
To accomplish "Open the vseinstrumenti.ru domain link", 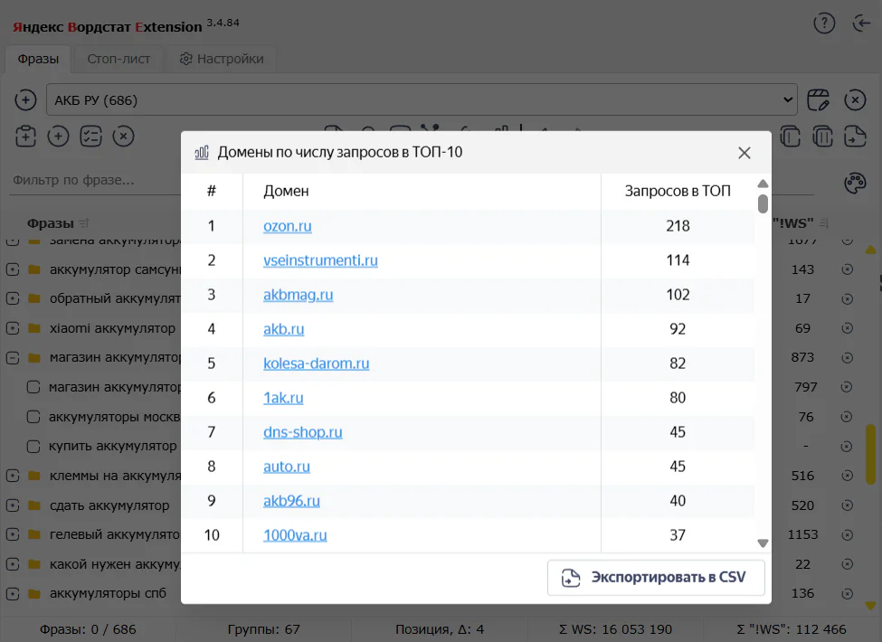I will (320, 260).
